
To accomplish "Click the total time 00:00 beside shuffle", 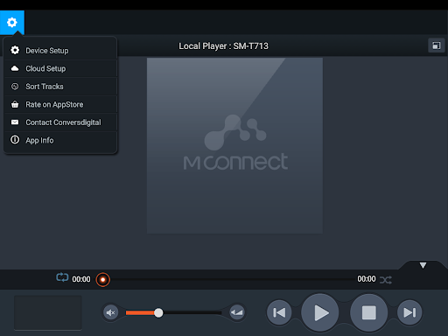I will tap(367, 279).
